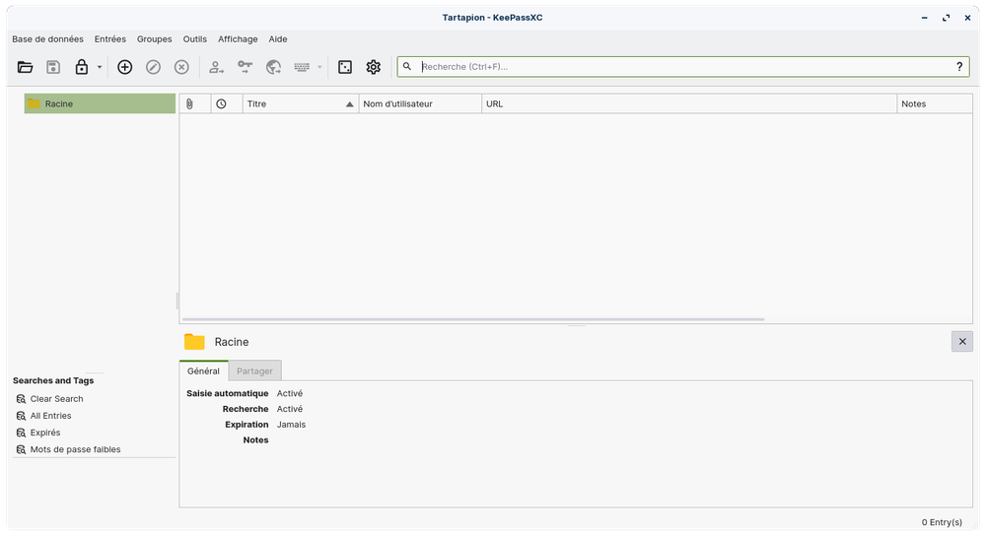
Task: Switch to the Partager tab
Action: (x=254, y=370)
